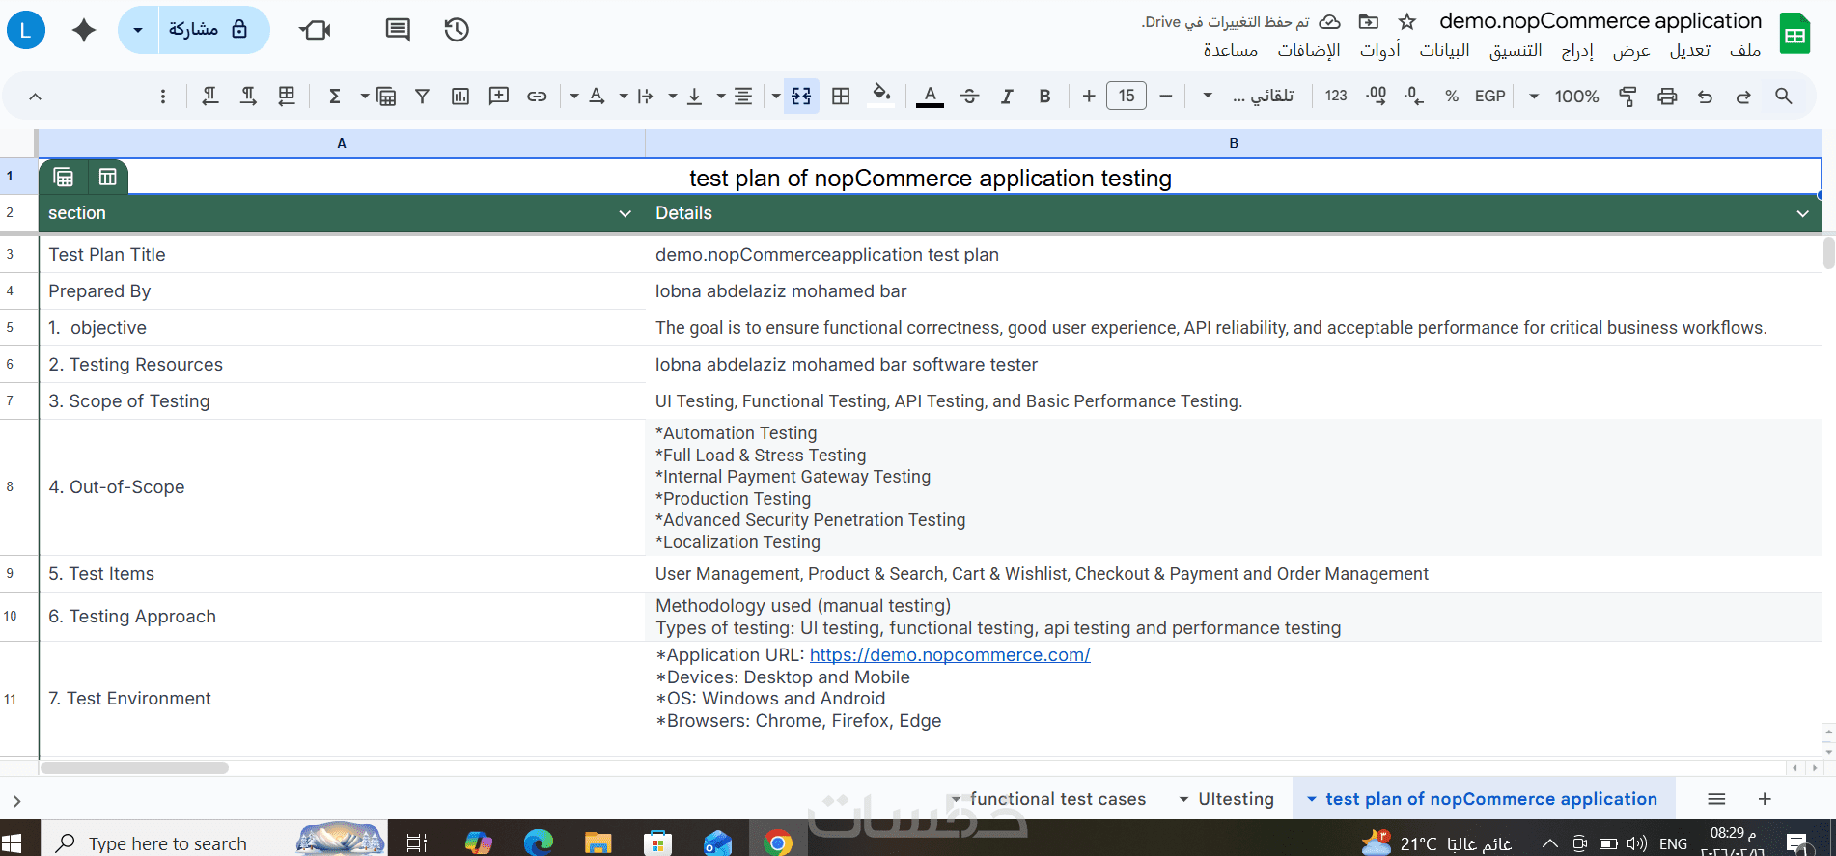The width and height of the screenshot is (1836, 856).
Task: Open the Gemini sparkle assistant
Action: [84, 30]
